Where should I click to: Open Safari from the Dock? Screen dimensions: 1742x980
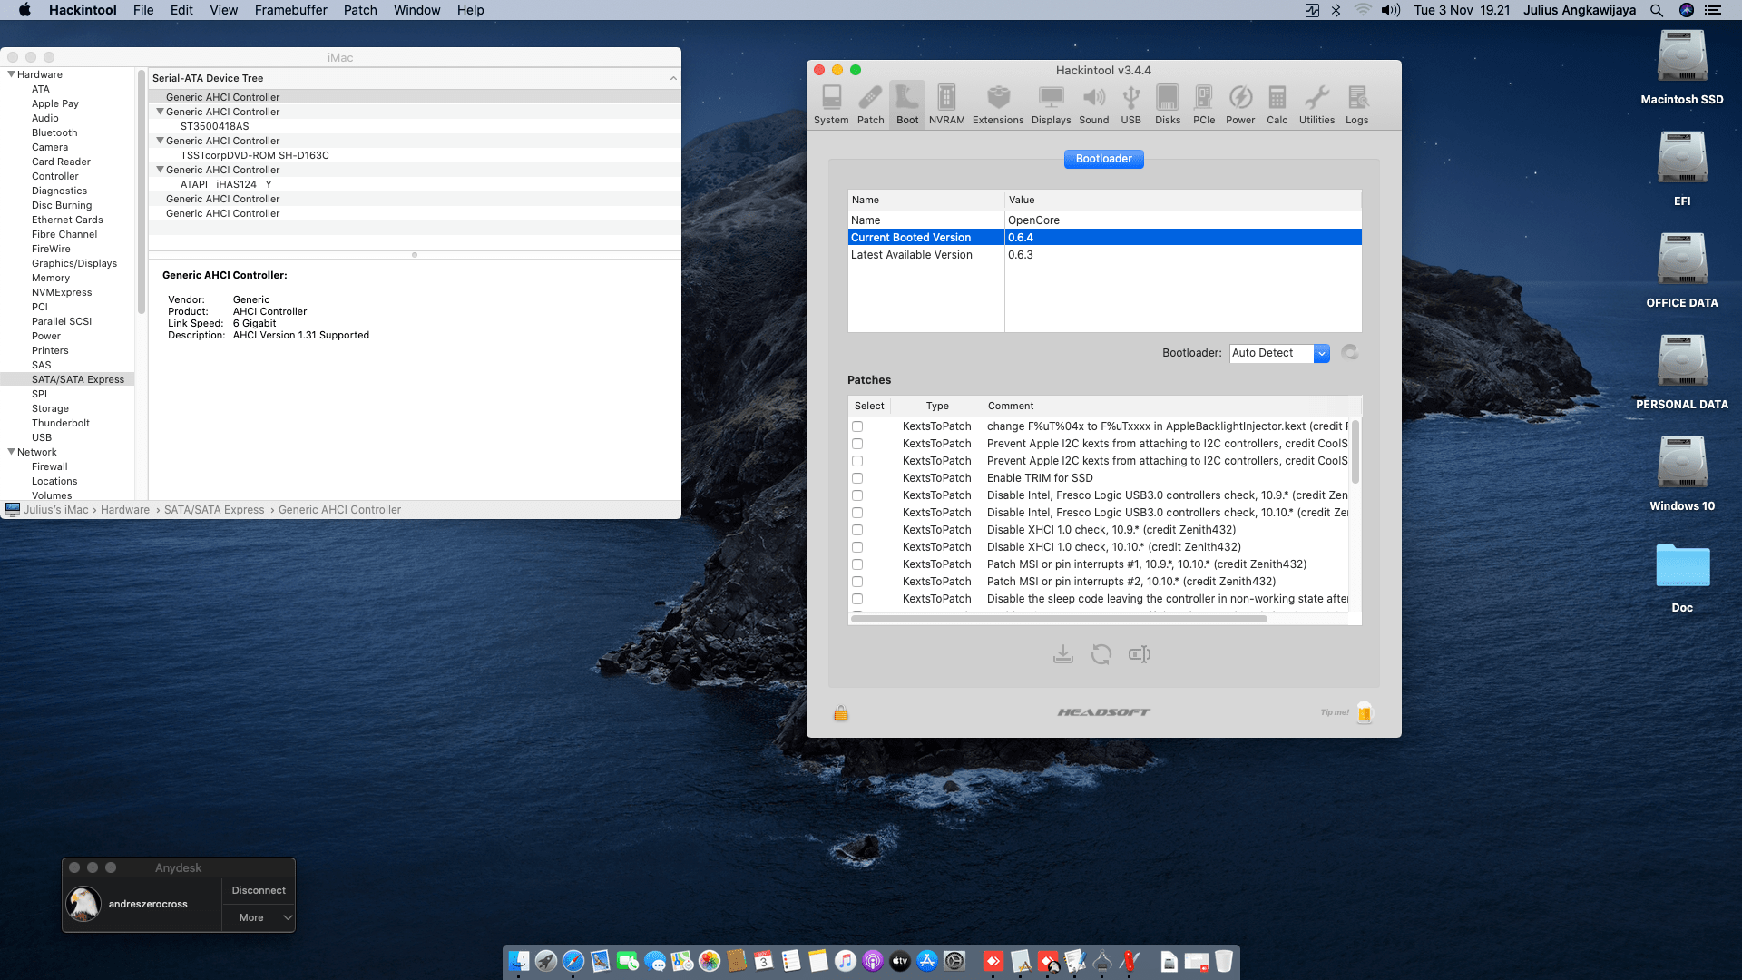(x=573, y=961)
